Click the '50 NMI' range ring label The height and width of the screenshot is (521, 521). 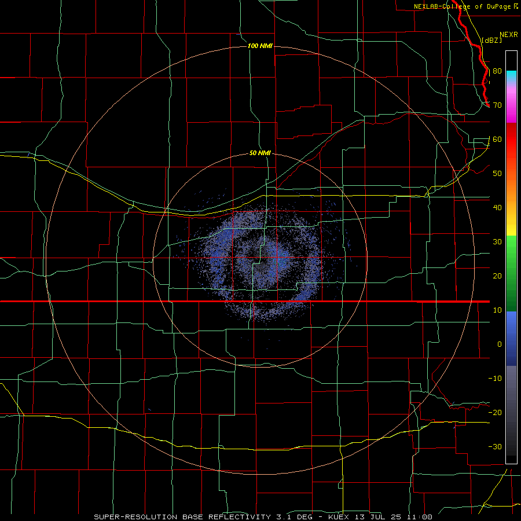click(260, 153)
